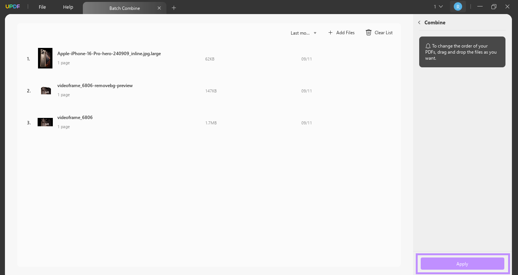This screenshot has height=275, width=518.
Task: Select the videoframe_6806 file name
Action: point(75,117)
